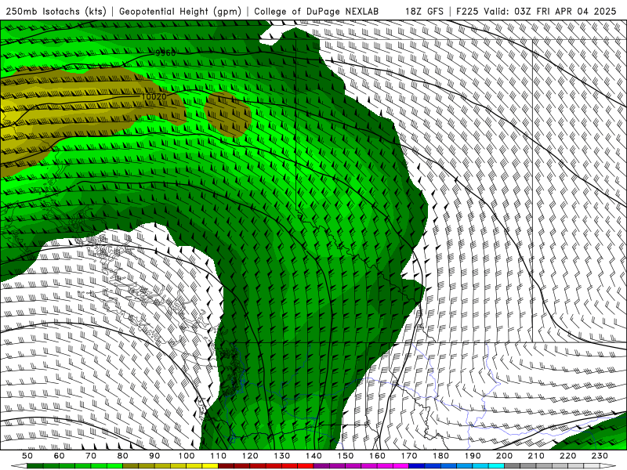Click the '130' value on the color scale

[x=282, y=456]
